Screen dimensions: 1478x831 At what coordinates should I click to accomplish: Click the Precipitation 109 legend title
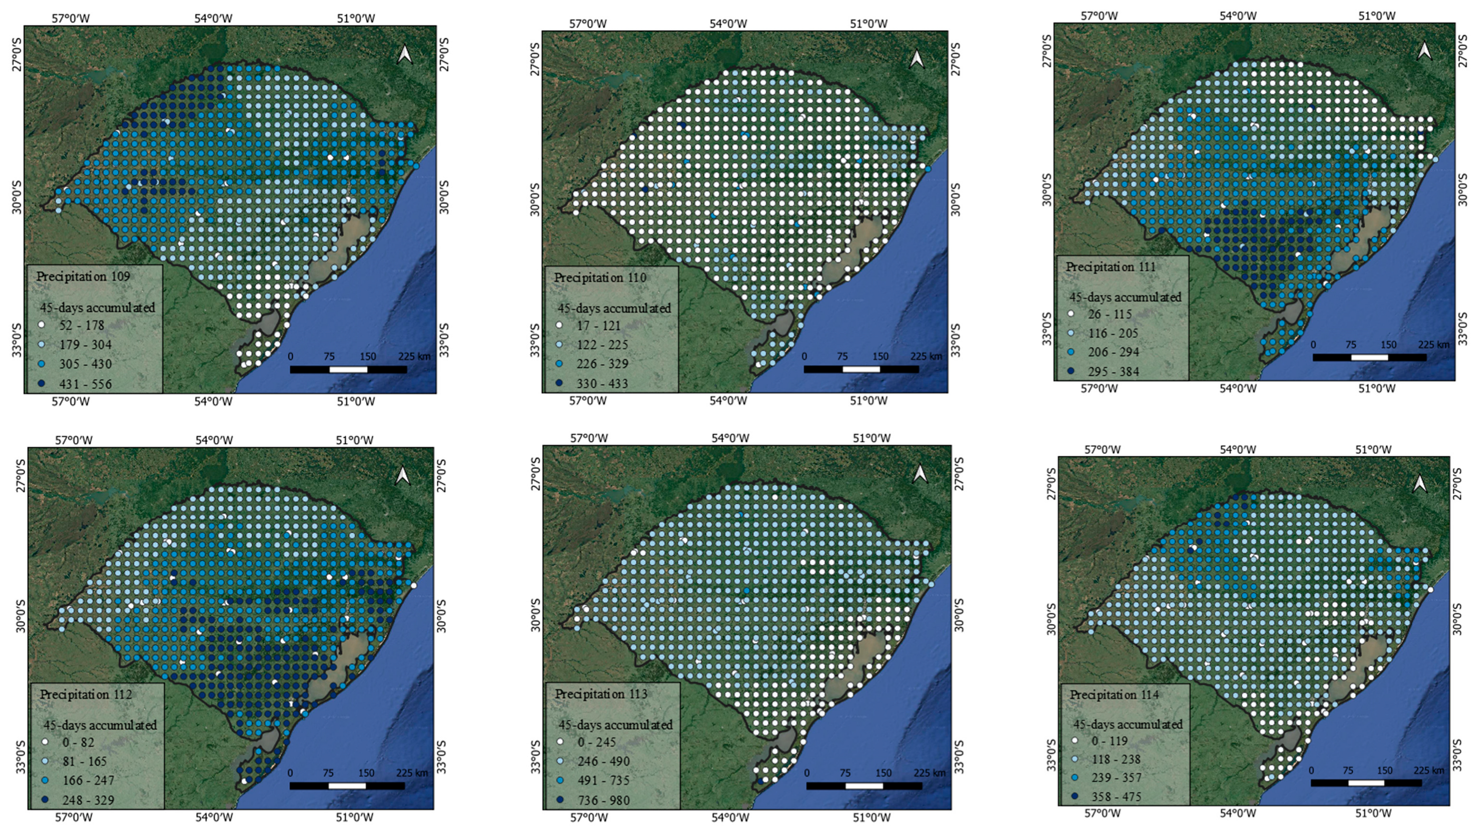click(83, 277)
